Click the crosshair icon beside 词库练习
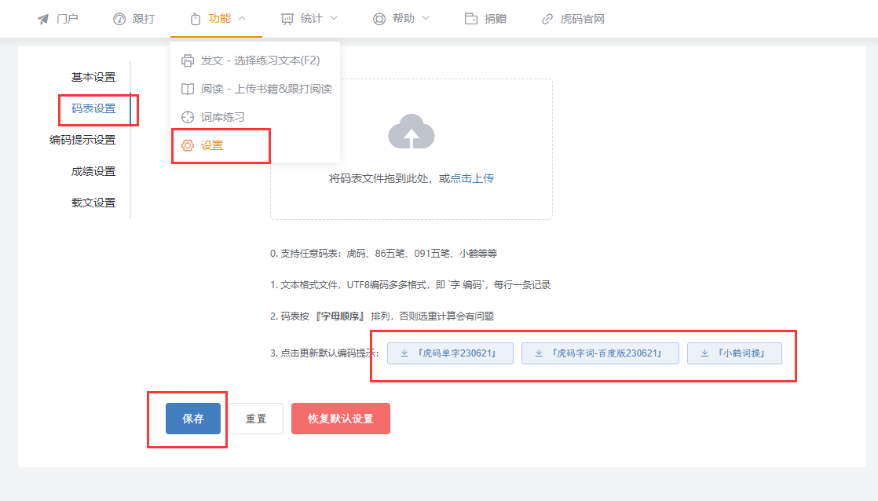The width and height of the screenshot is (878, 501). click(x=188, y=117)
